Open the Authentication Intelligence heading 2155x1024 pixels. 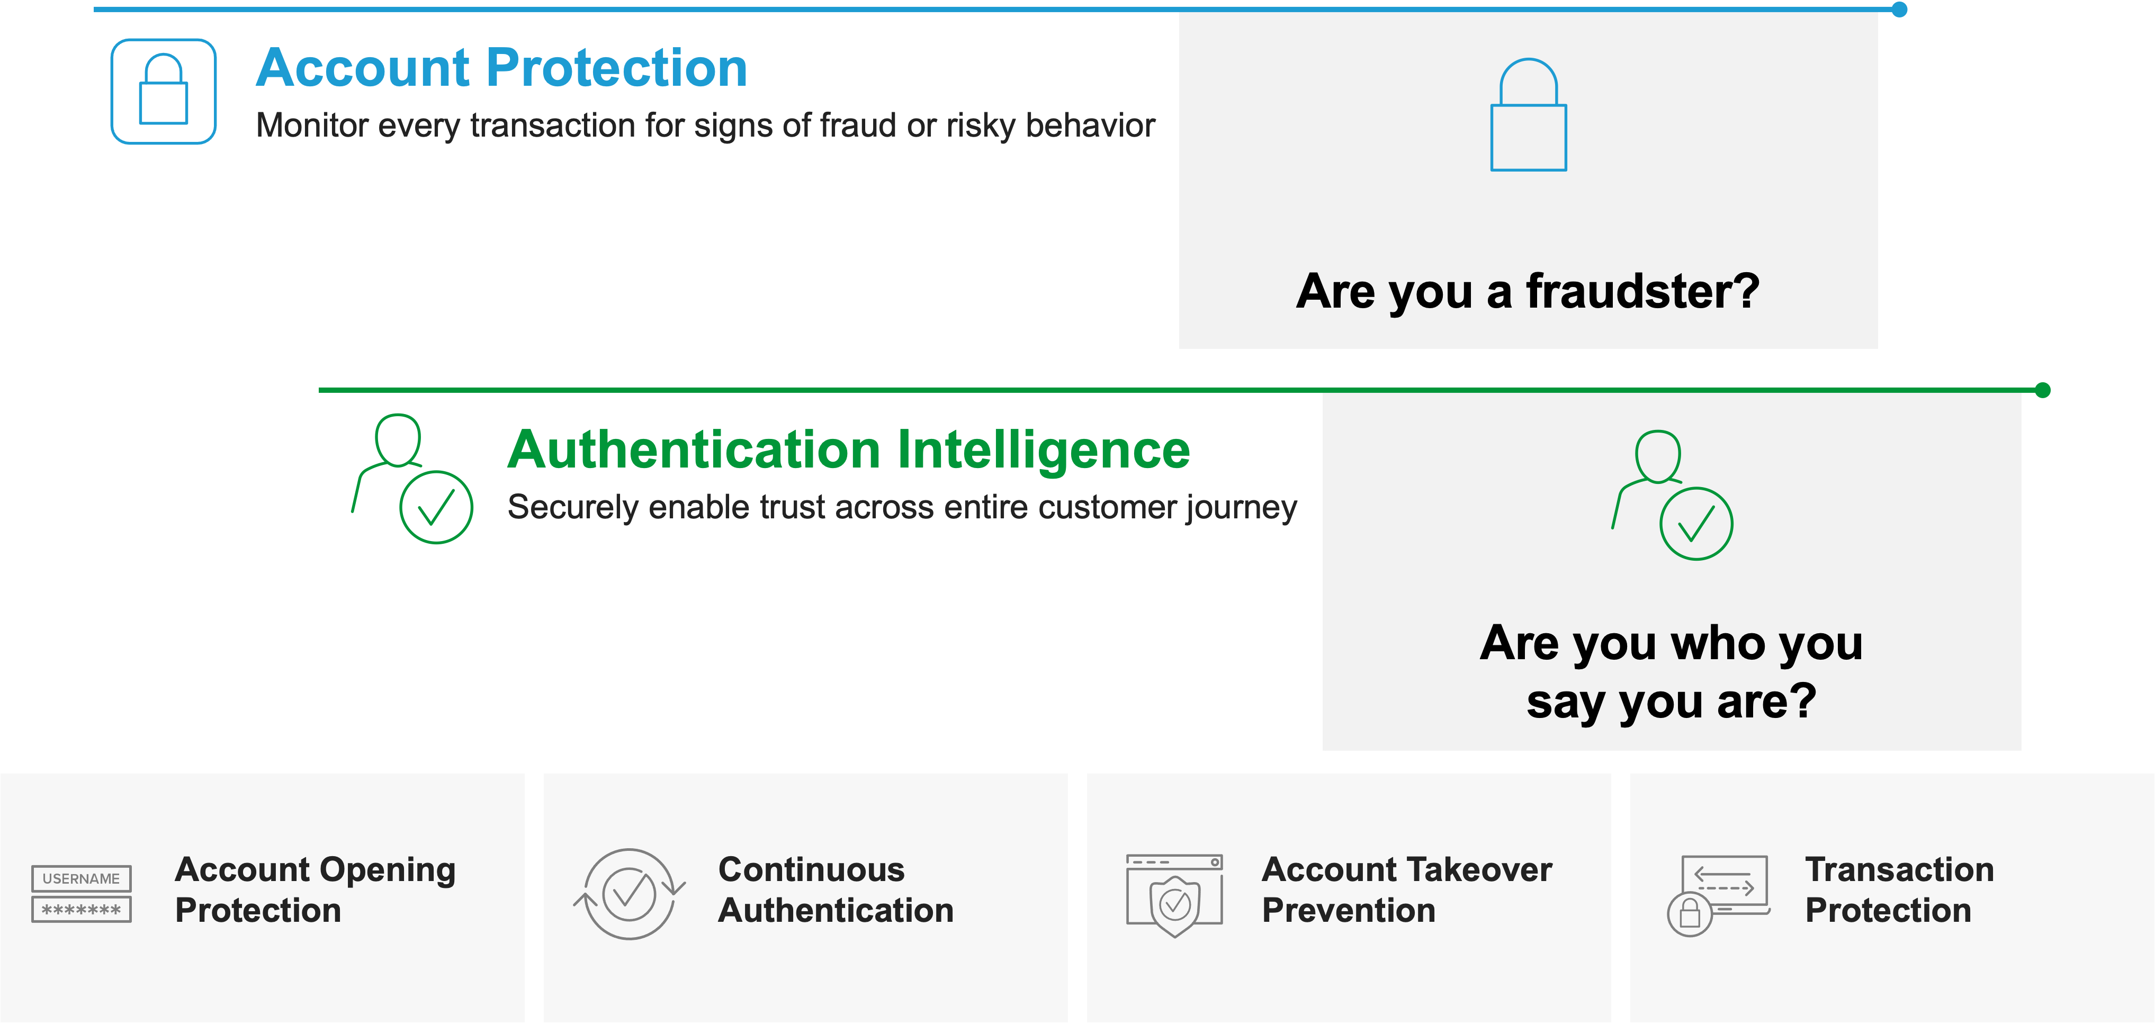coord(848,450)
